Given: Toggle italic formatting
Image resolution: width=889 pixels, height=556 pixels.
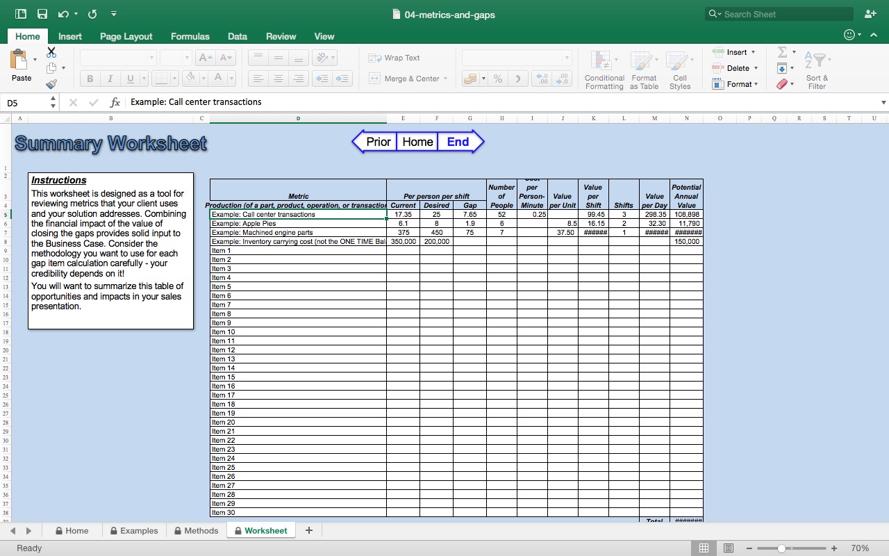Looking at the screenshot, I should click(110, 78).
